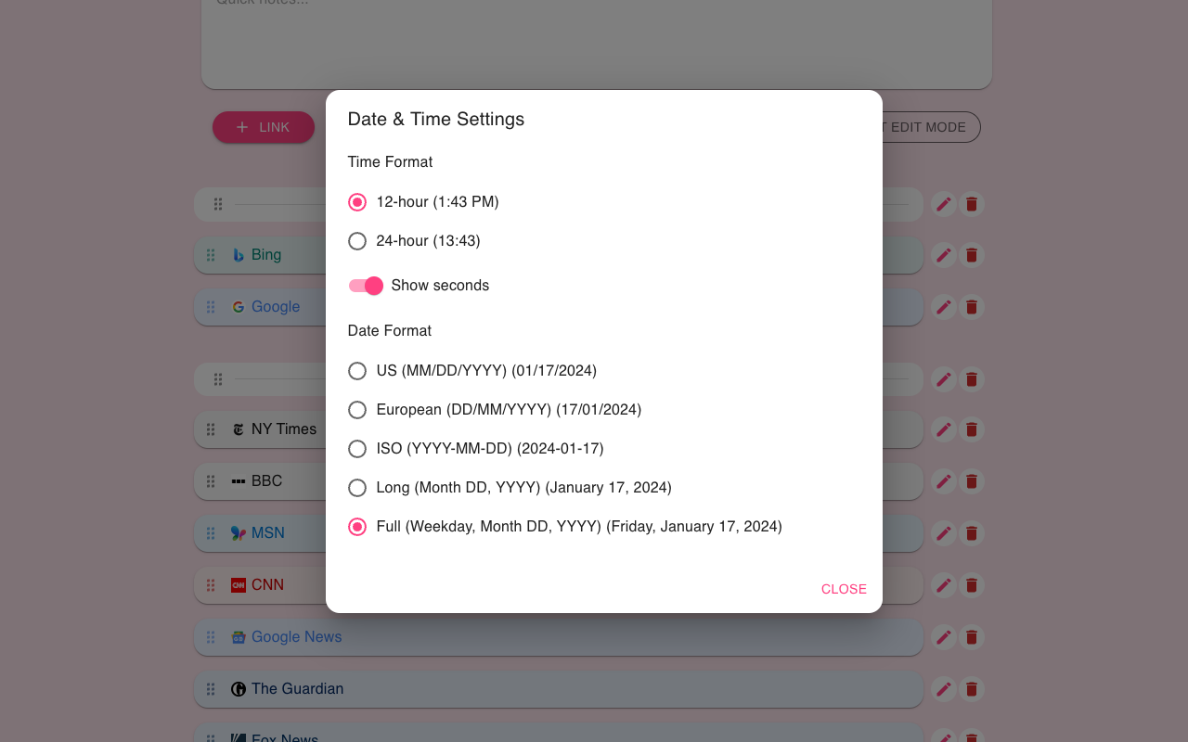Disable the Show seconds toggle
This screenshot has height=742, width=1188.
[366, 286]
